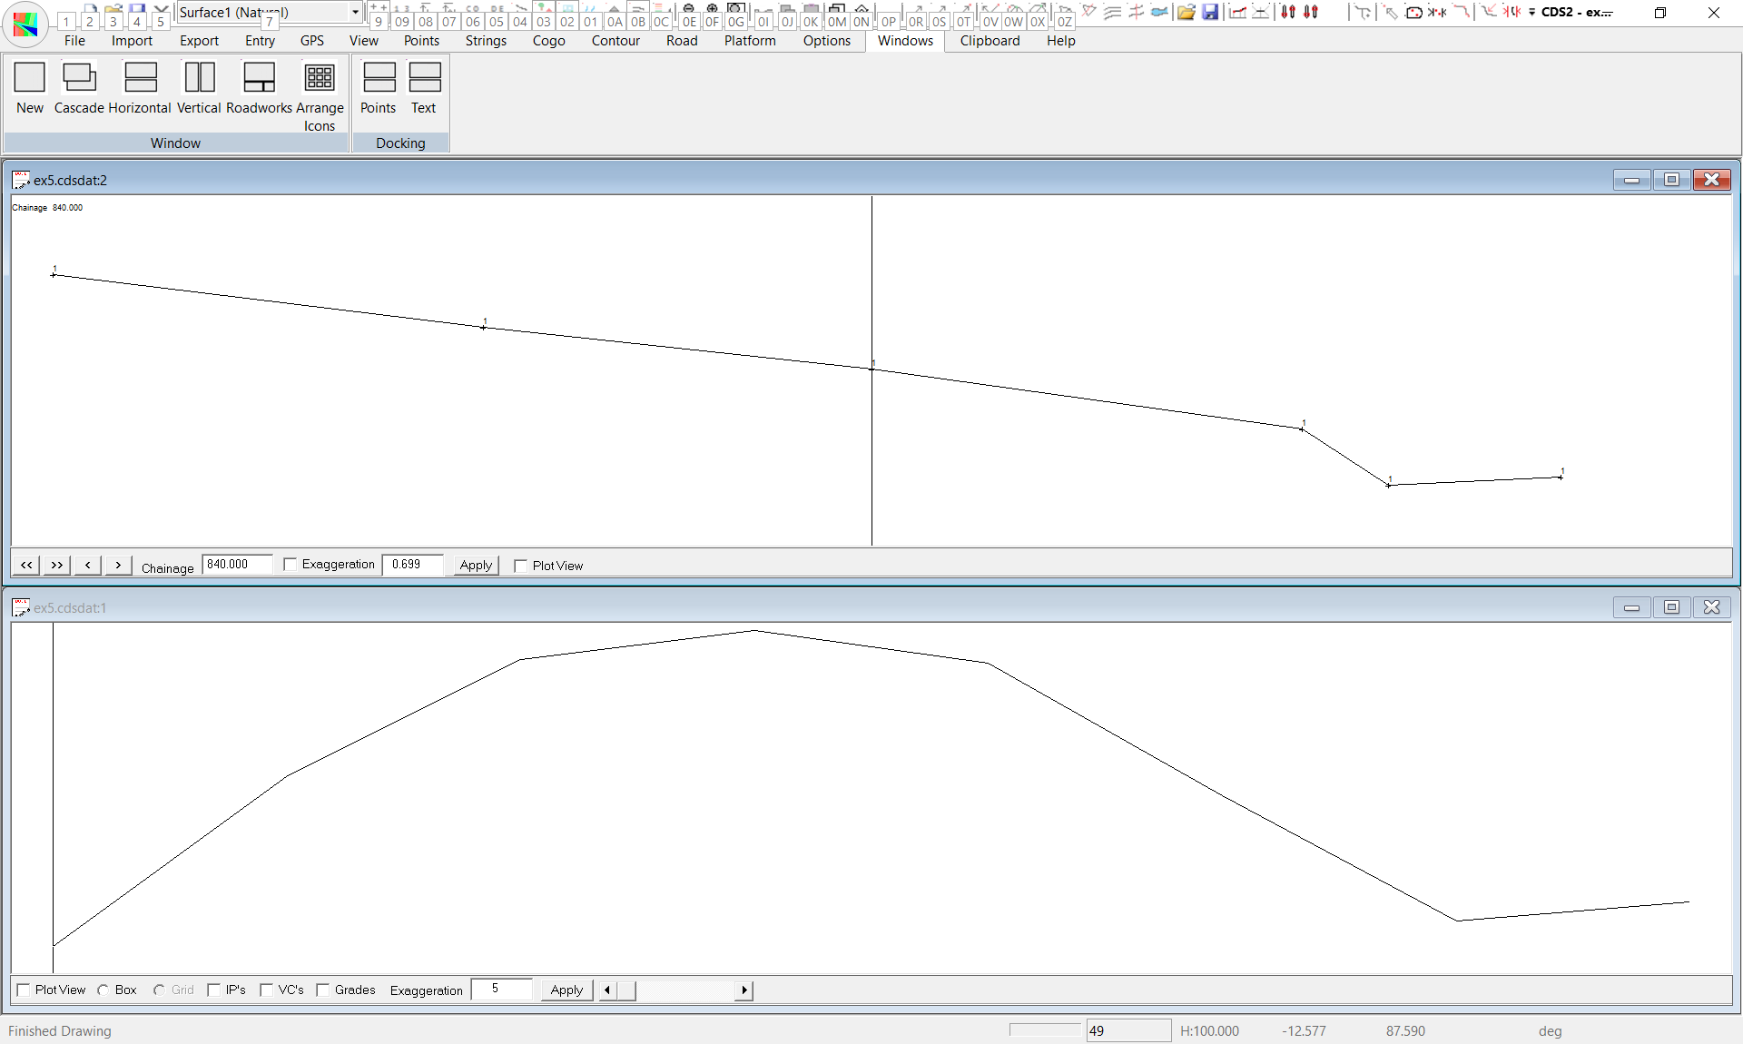Click the Cascade windows icon

point(79,78)
